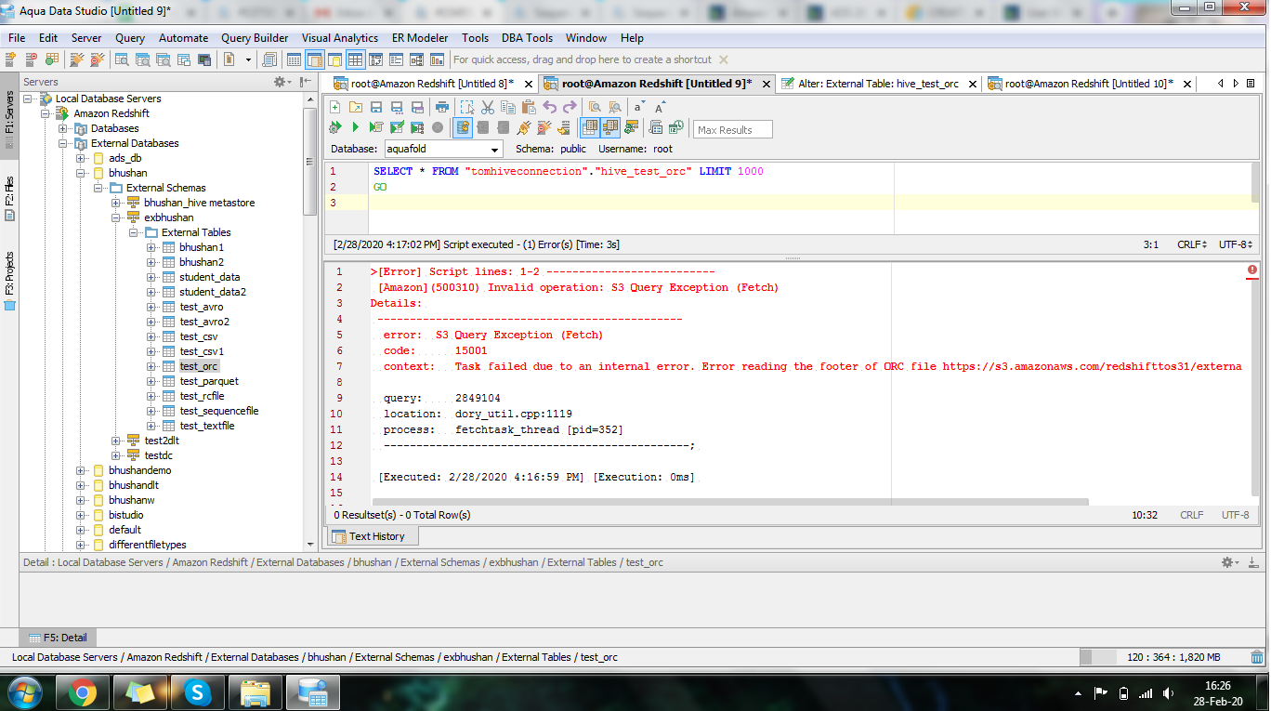
Task: Redo the edit with the redo arrow icon
Action: [570, 107]
